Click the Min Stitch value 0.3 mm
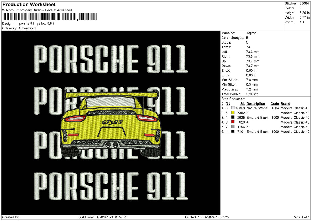 (x=252, y=85)
